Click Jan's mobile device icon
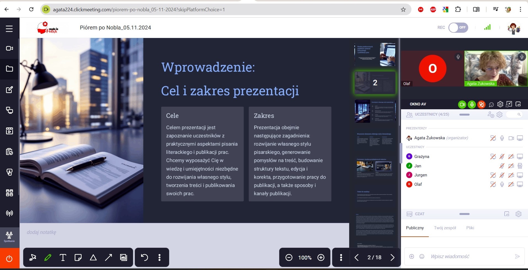This screenshot has height=270, width=528. pyautogui.click(x=520, y=166)
